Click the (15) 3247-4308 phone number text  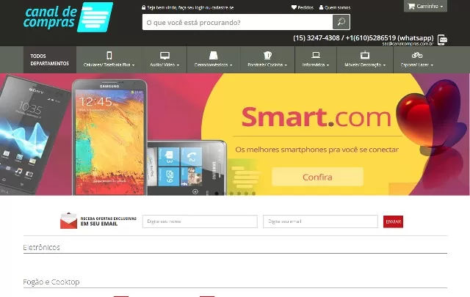click(317, 38)
